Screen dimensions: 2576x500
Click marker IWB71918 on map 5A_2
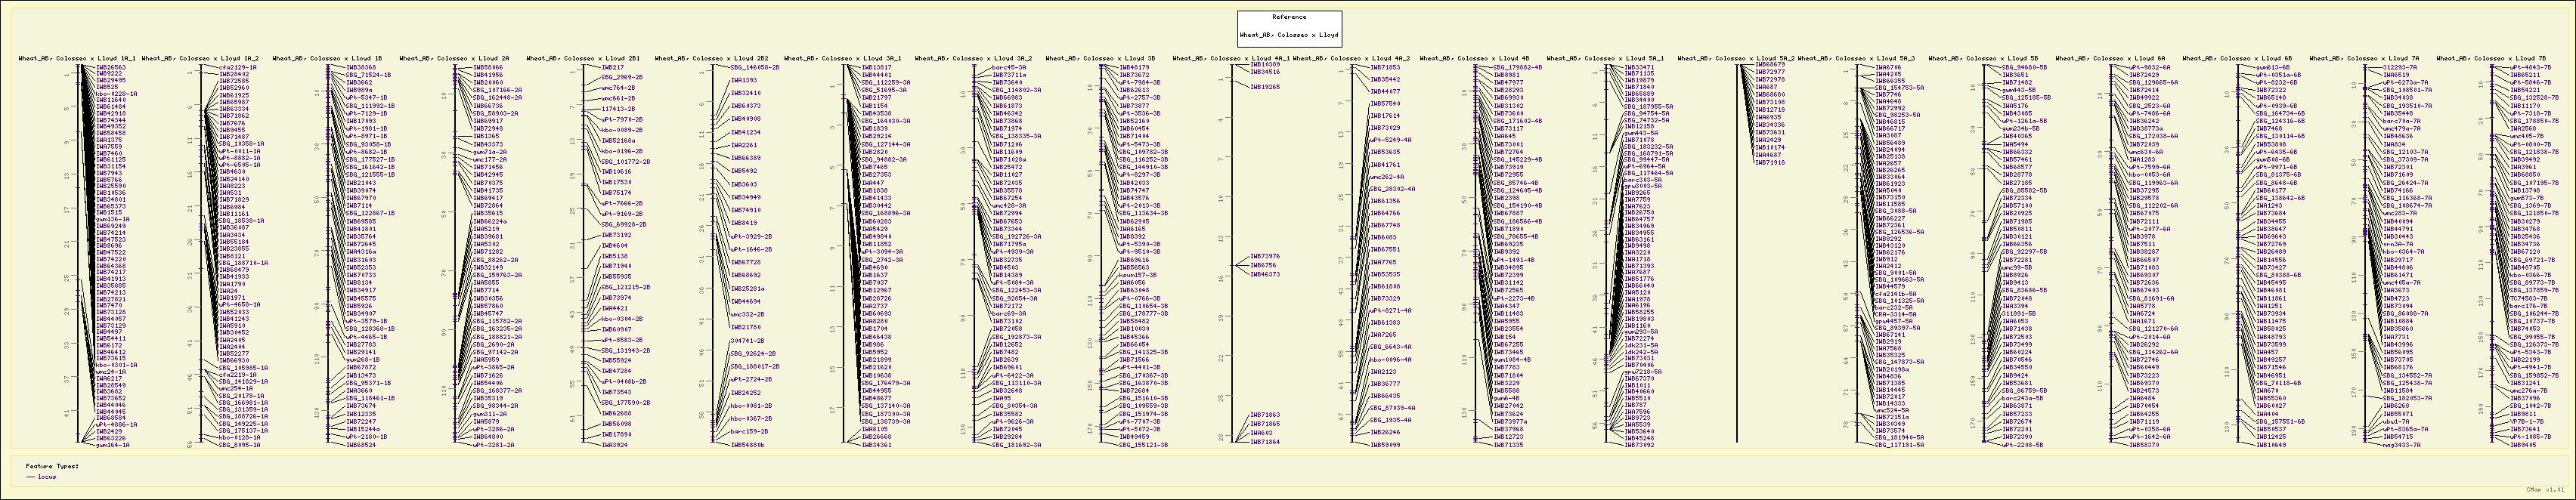[1770, 163]
